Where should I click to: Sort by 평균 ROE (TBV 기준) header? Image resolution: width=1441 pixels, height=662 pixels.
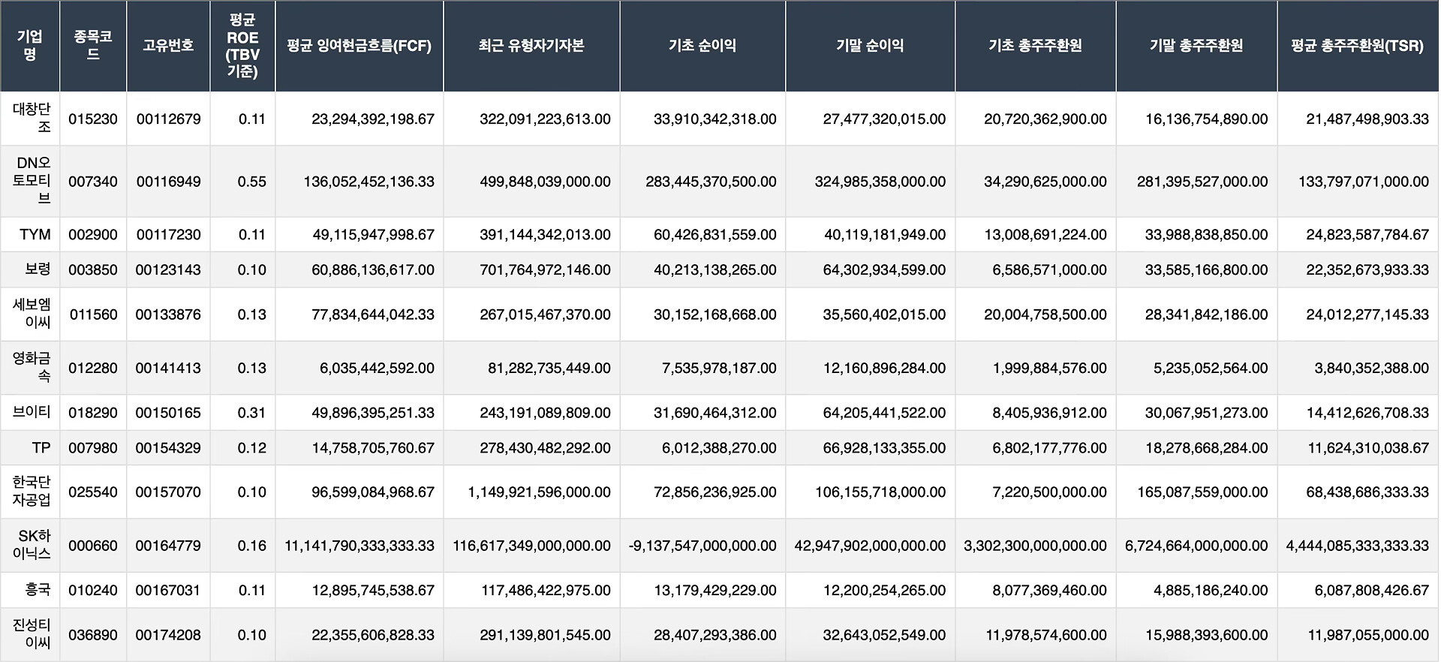point(242,46)
